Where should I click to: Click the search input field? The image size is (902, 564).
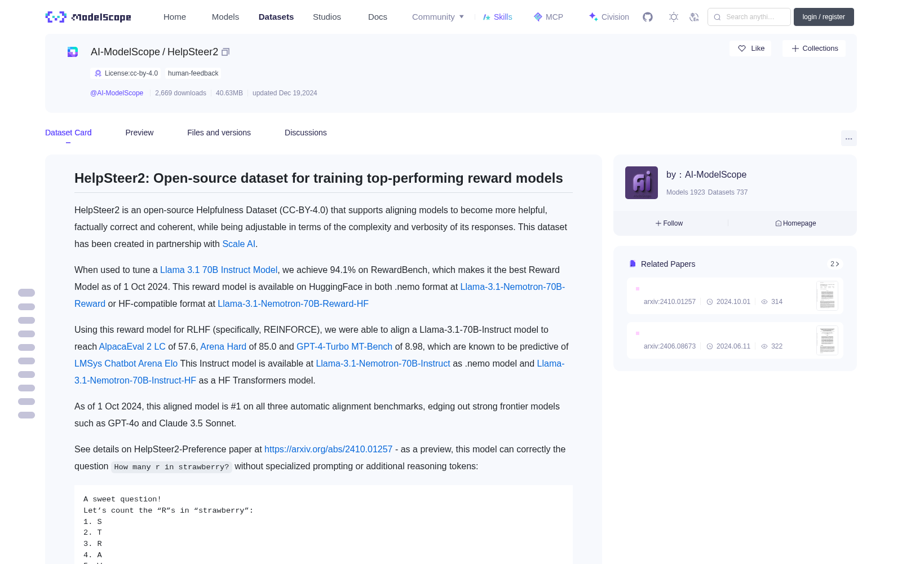(x=749, y=17)
